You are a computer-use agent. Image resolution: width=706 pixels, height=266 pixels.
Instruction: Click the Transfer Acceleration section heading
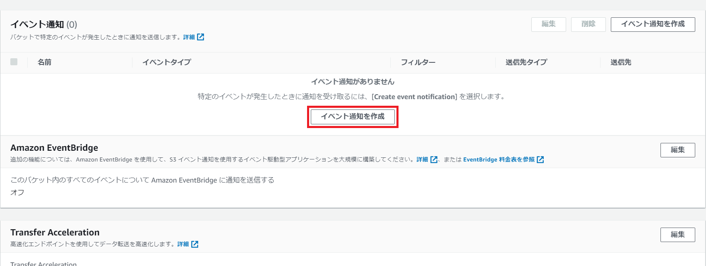[x=55, y=233]
